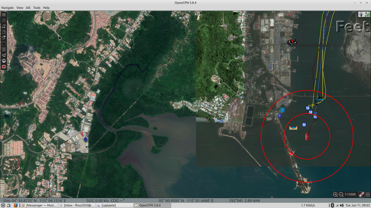
Task: Select the route creation tool
Action: tap(4, 26)
